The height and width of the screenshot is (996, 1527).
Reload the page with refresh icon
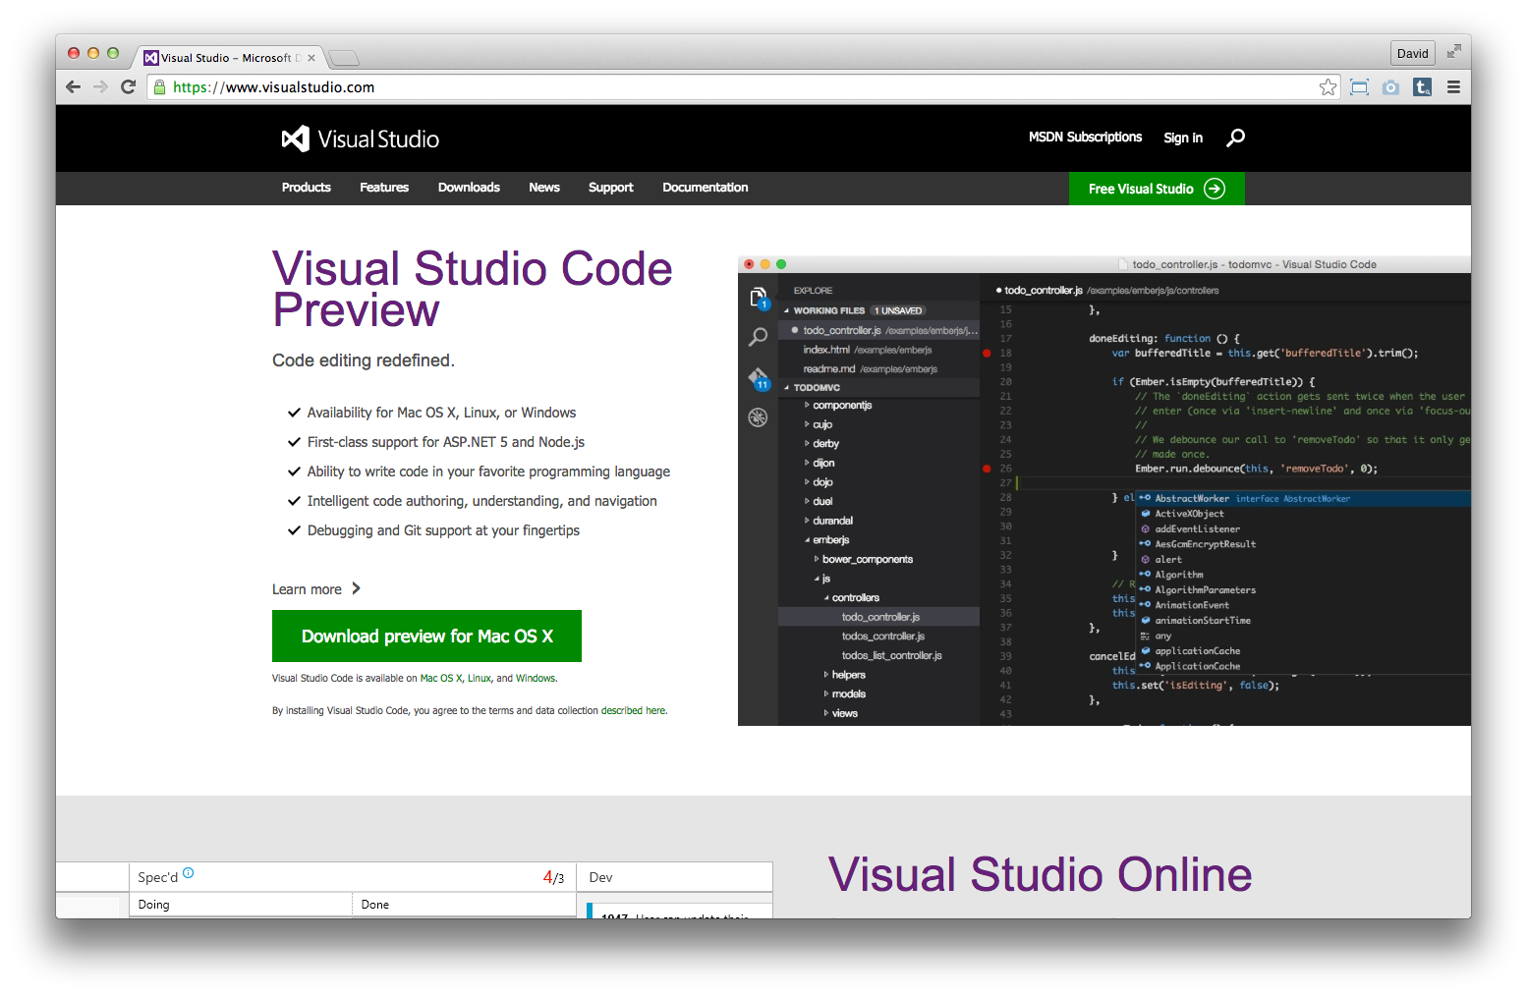click(128, 86)
